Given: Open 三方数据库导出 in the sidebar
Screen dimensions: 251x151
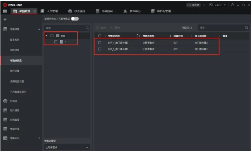Looking at the screenshot, I should tap(18, 92).
